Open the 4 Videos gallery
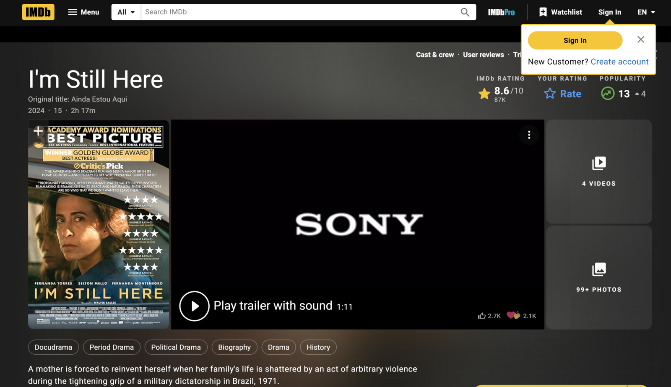Screen dimensions: 671x387 click(598, 171)
